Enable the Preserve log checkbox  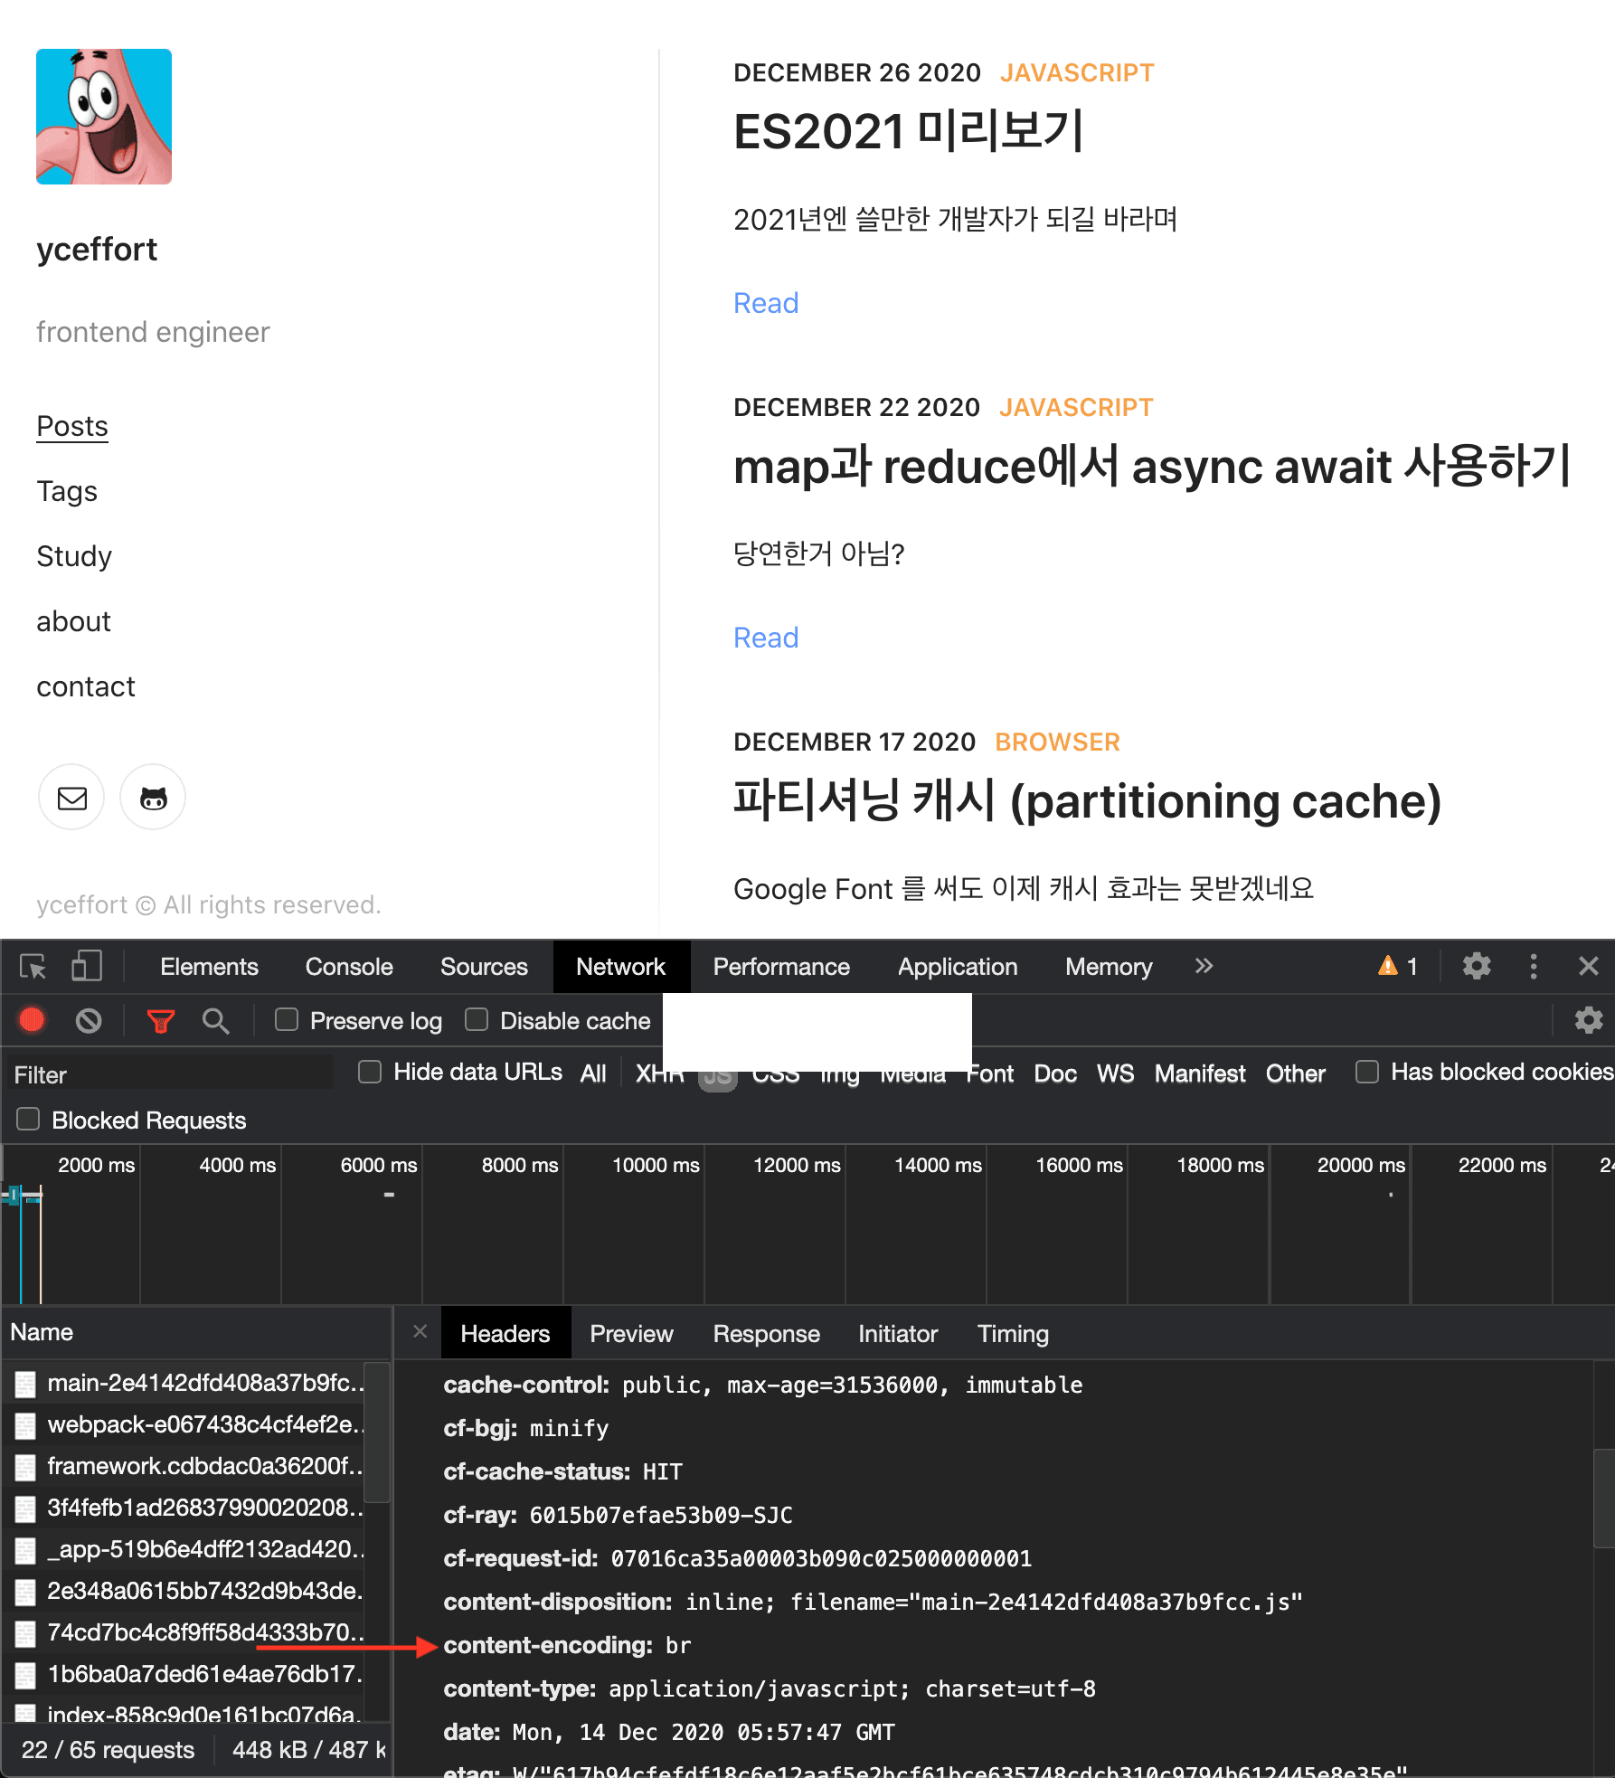286,1019
